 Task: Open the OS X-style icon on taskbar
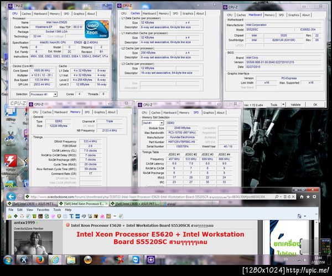[x=24, y=260]
